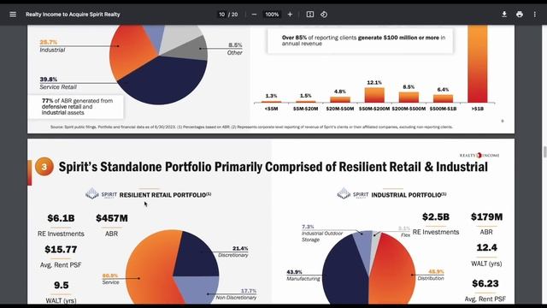The height and width of the screenshot is (308, 547).
Task: Click the 8.5% Other label
Action: (235, 49)
